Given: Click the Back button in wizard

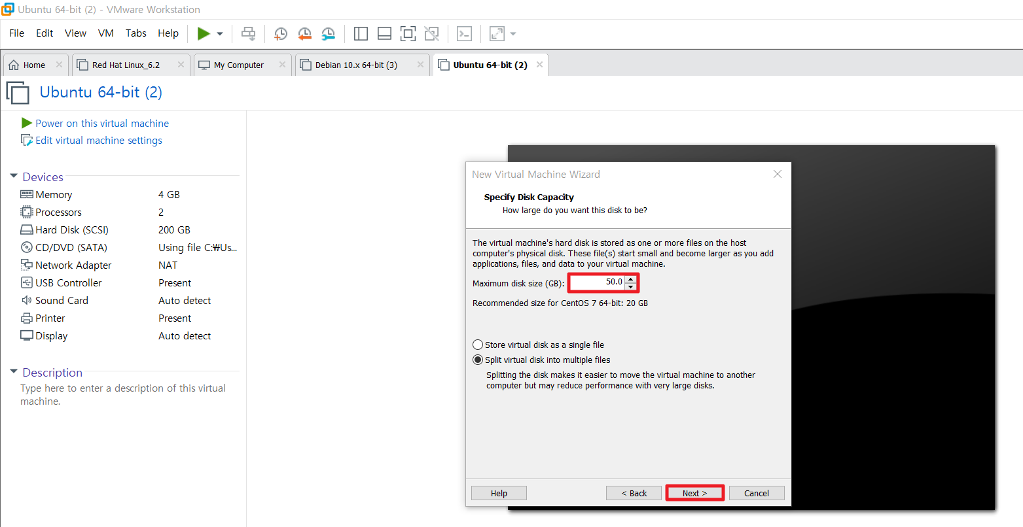Looking at the screenshot, I should 634,493.
